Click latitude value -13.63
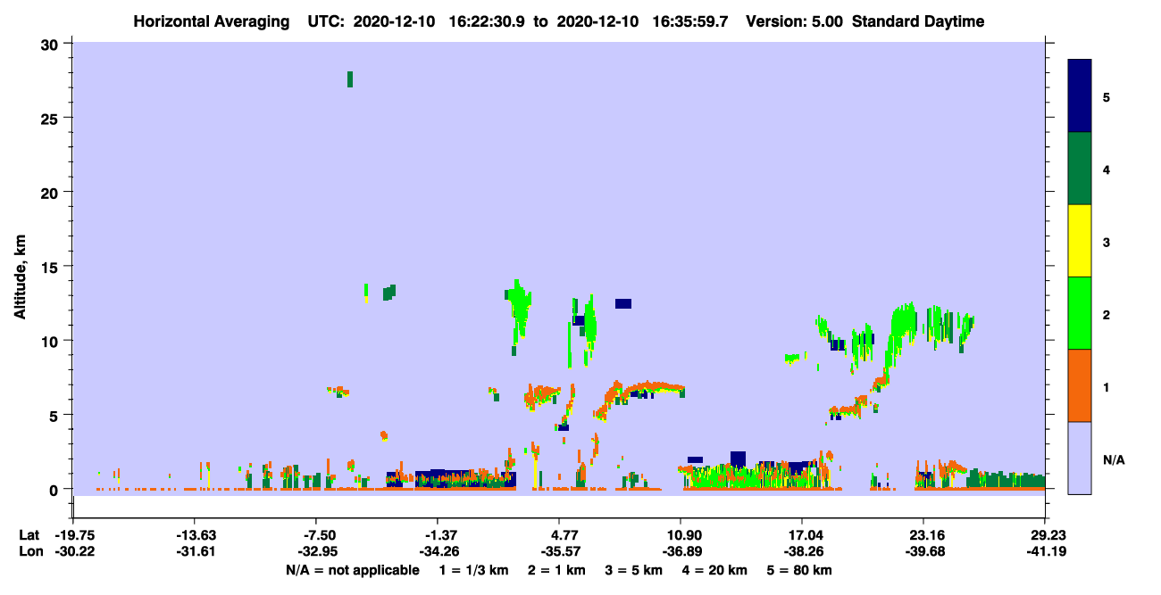The height and width of the screenshot is (595, 1161). (x=195, y=534)
